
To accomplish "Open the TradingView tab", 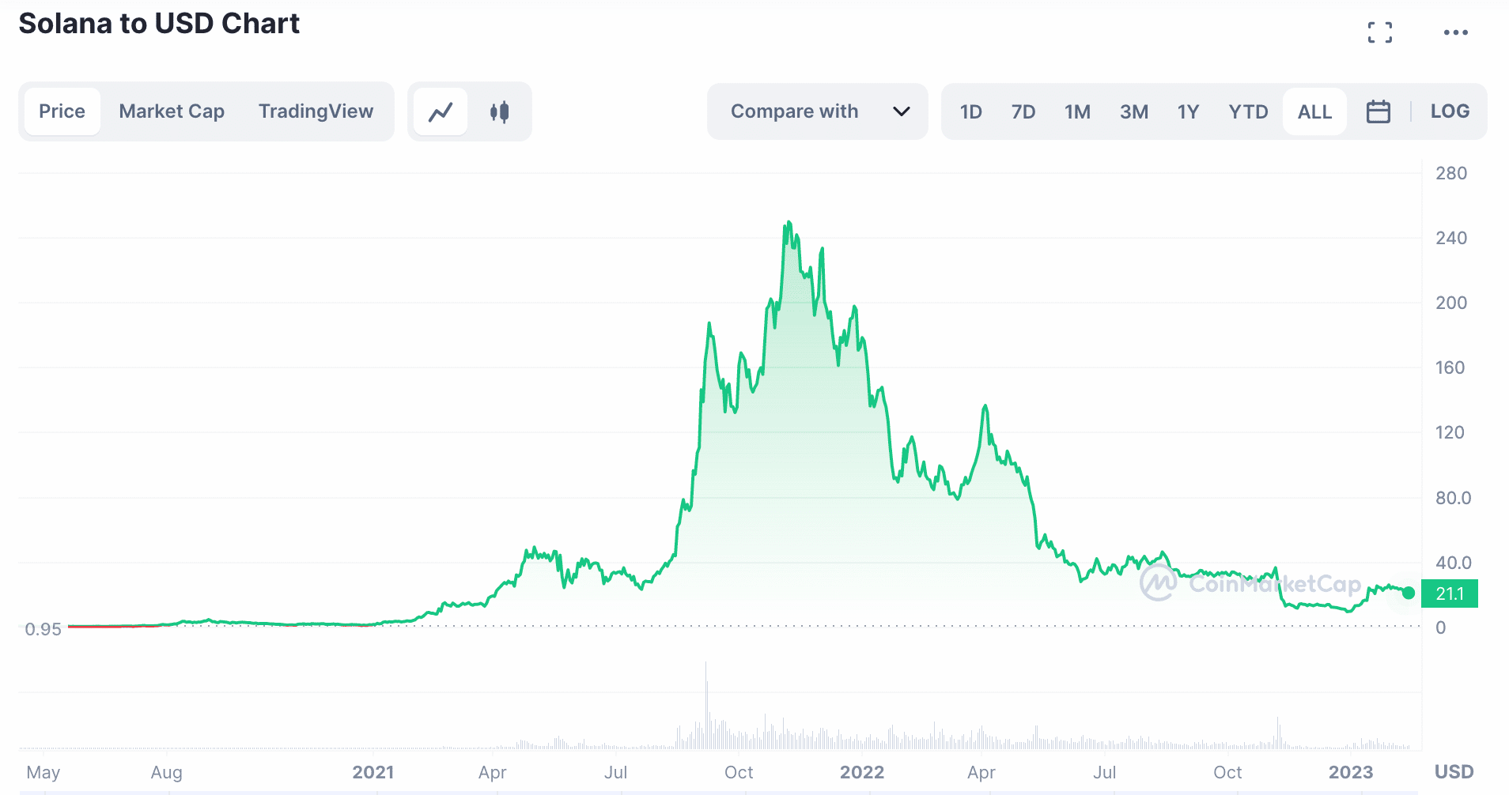I will click(x=316, y=111).
